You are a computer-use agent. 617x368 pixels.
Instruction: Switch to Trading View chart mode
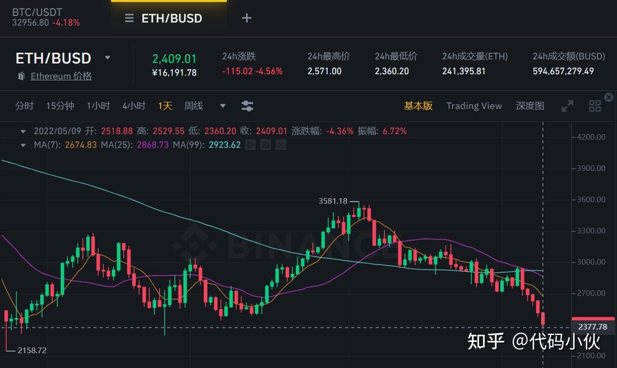point(474,106)
